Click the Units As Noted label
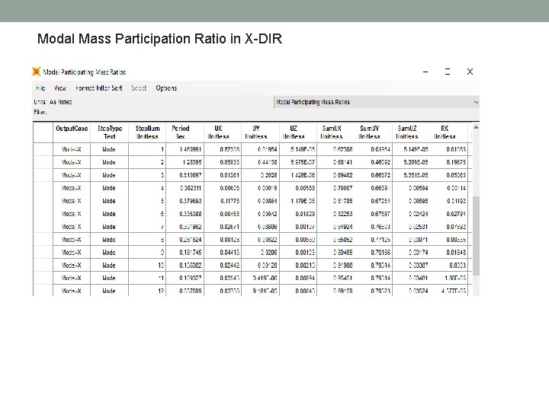 53,102
